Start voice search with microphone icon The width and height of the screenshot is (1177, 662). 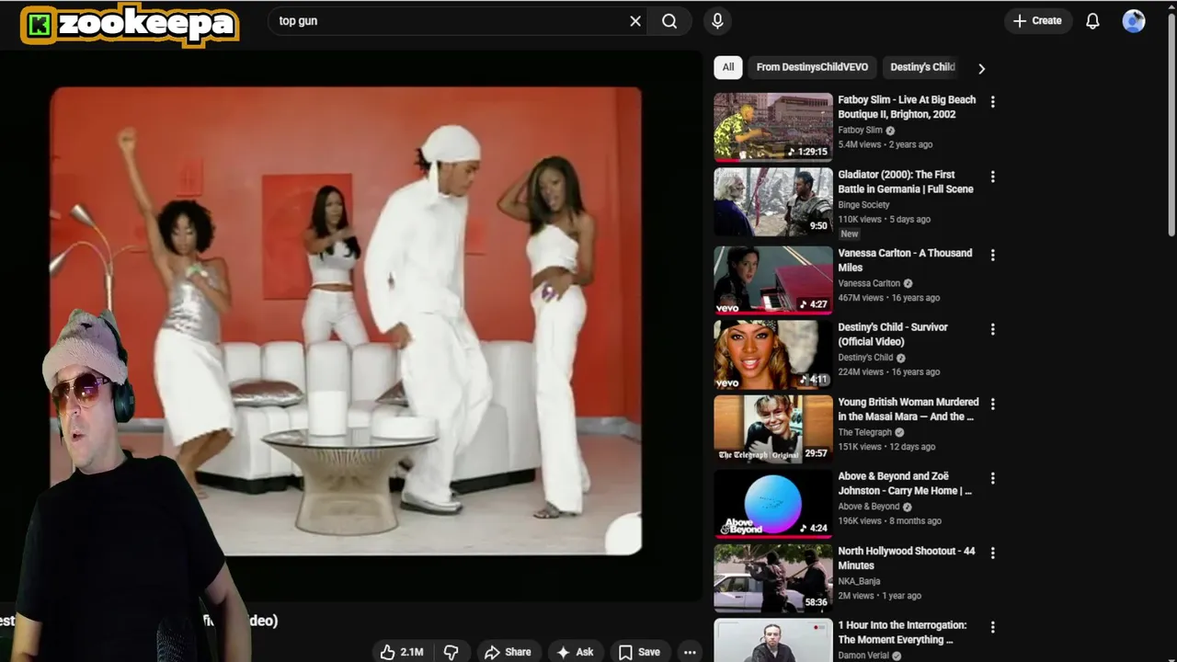click(x=717, y=21)
